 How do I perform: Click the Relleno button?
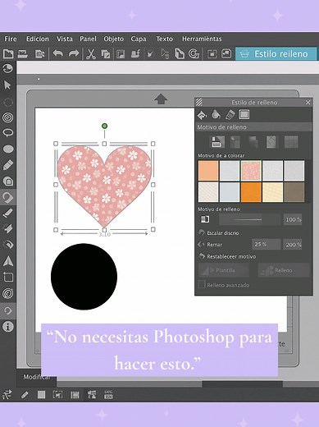[284, 270]
